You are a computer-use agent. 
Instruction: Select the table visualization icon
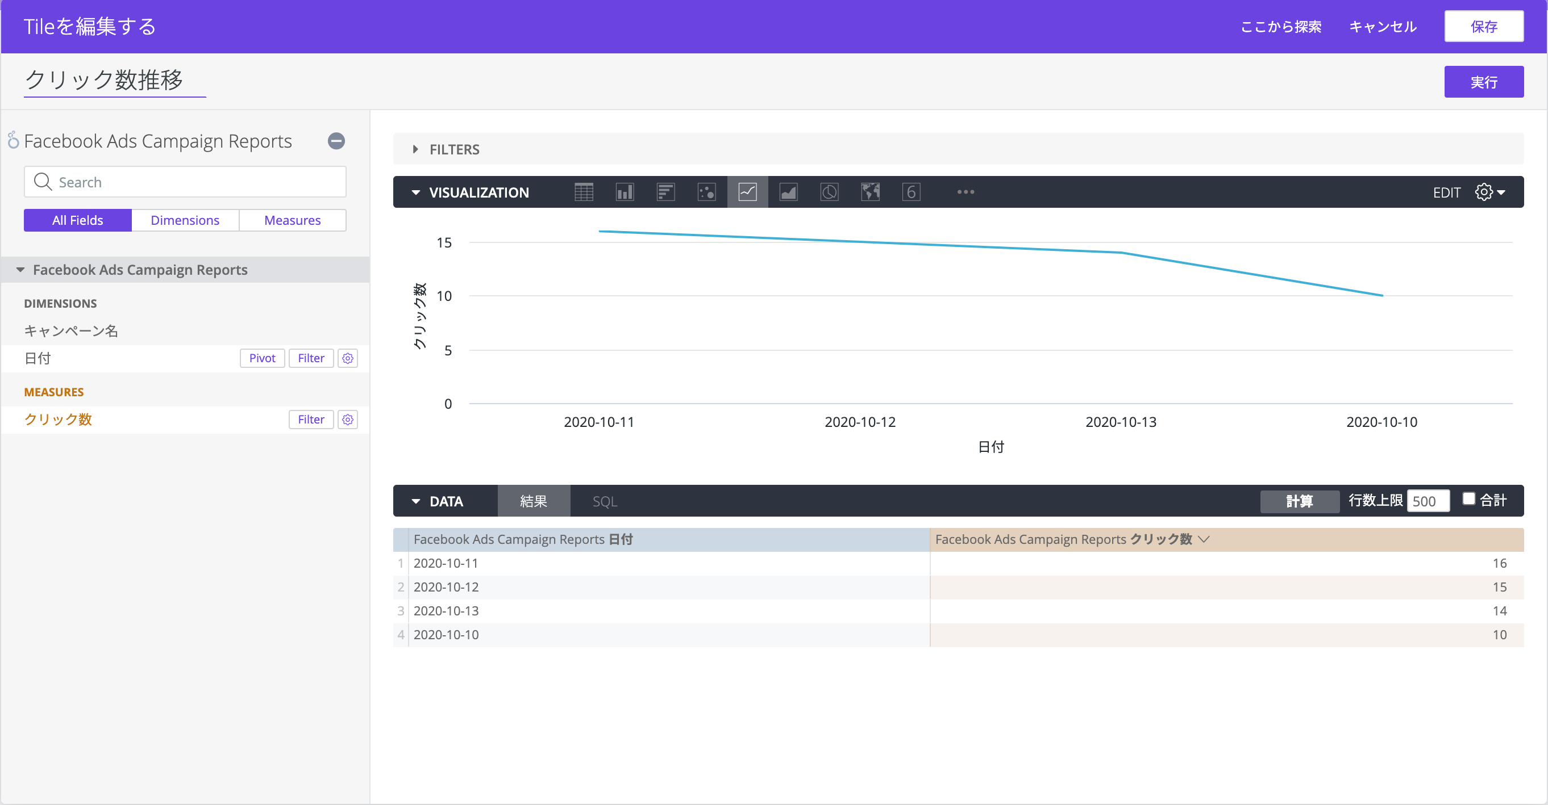(584, 192)
